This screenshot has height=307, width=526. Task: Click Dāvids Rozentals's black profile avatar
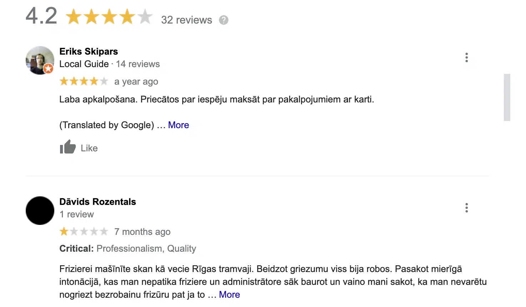pyautogui.click(x=40, y=211)
